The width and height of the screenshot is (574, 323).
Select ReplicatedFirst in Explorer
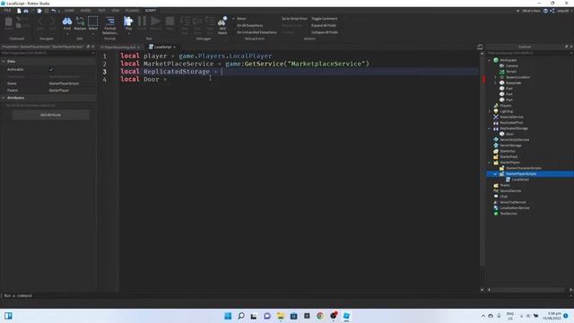tap(511, 123)
